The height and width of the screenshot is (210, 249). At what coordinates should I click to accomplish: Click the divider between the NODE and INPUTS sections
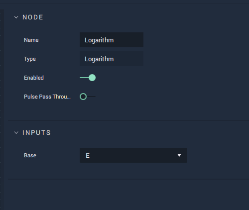tap(128, 120)
